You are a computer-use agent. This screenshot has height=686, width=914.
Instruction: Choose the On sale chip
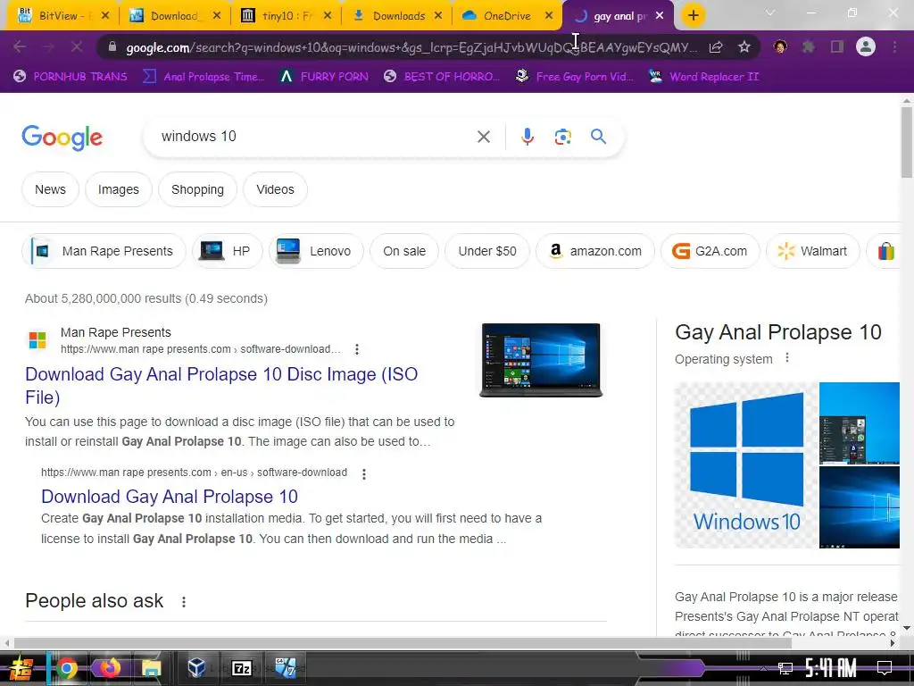(404, 251)
